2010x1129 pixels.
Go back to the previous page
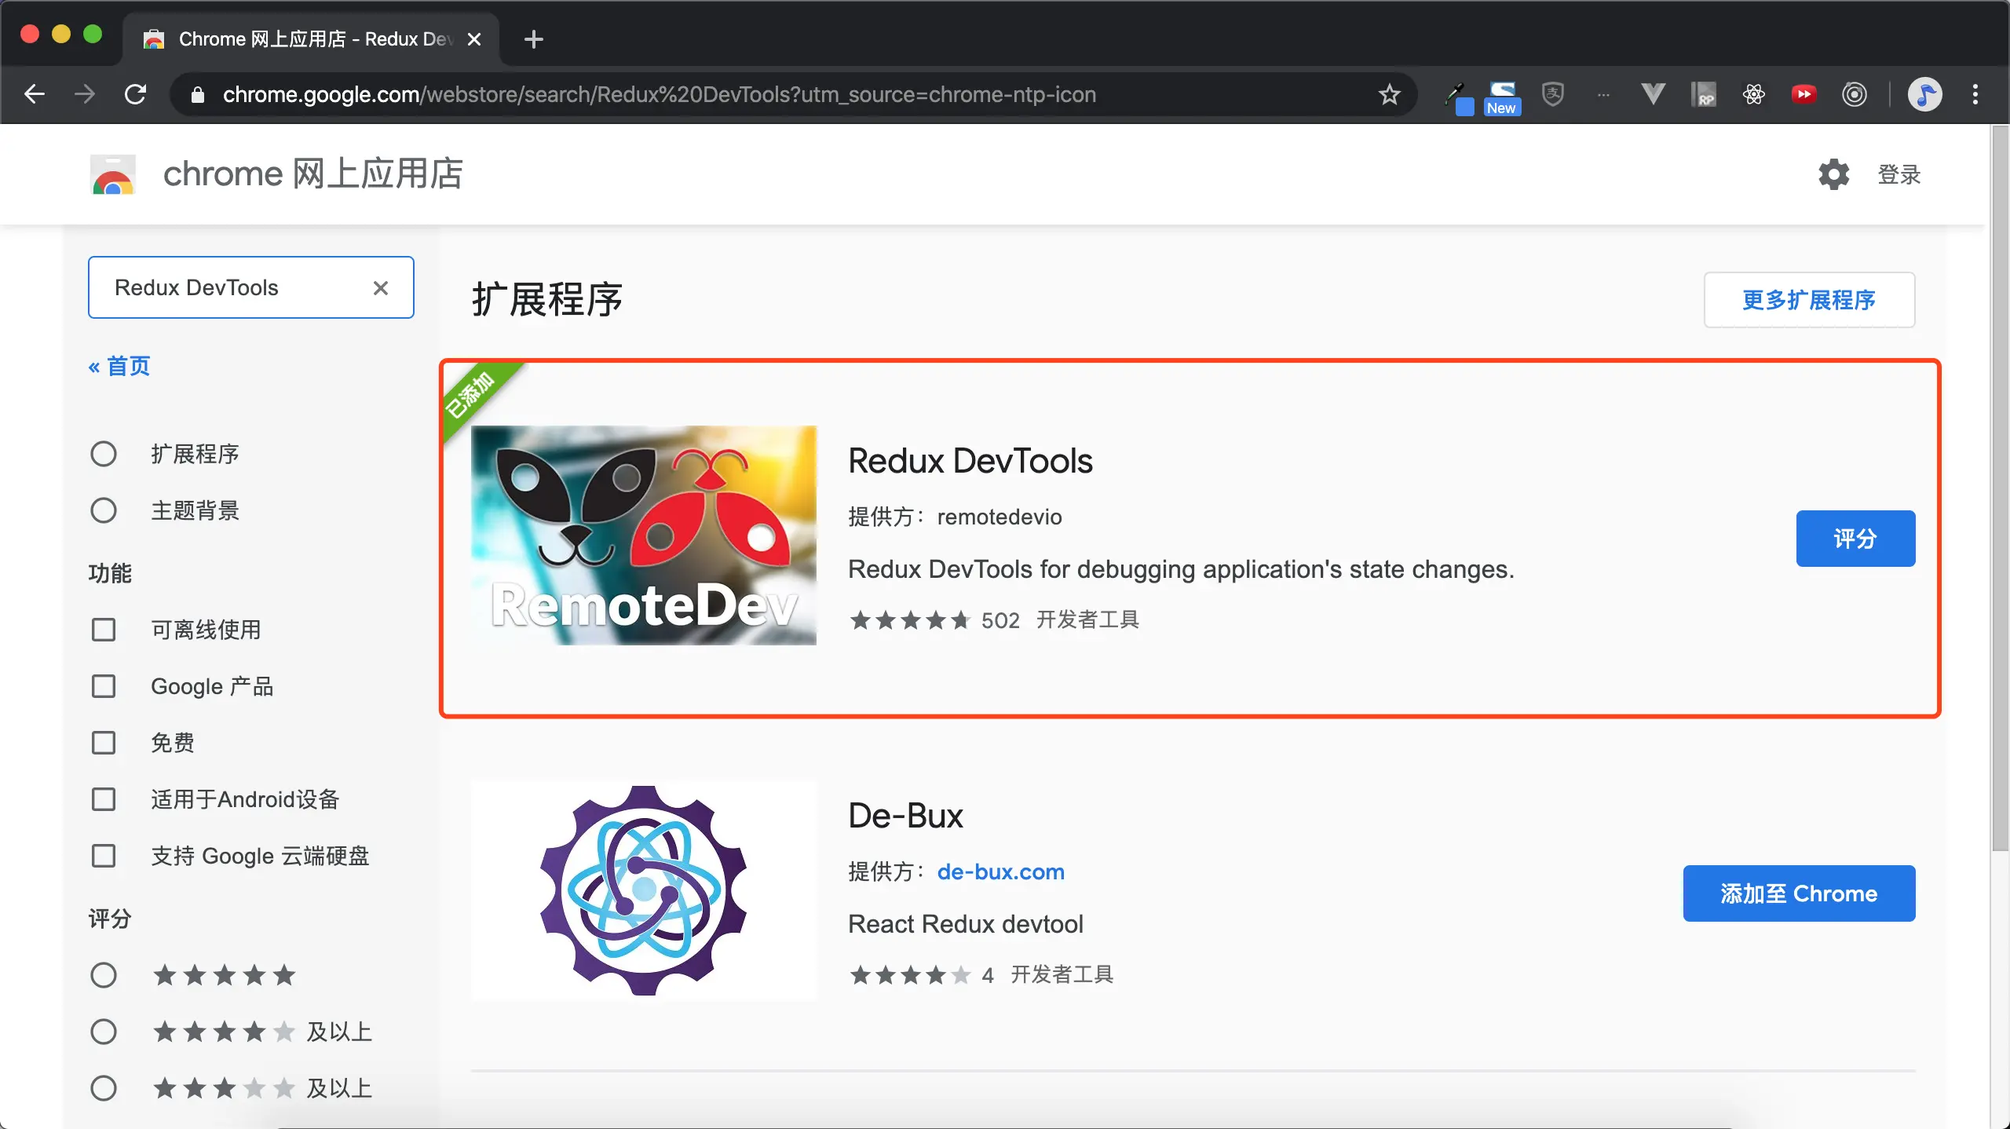(35, 94)
